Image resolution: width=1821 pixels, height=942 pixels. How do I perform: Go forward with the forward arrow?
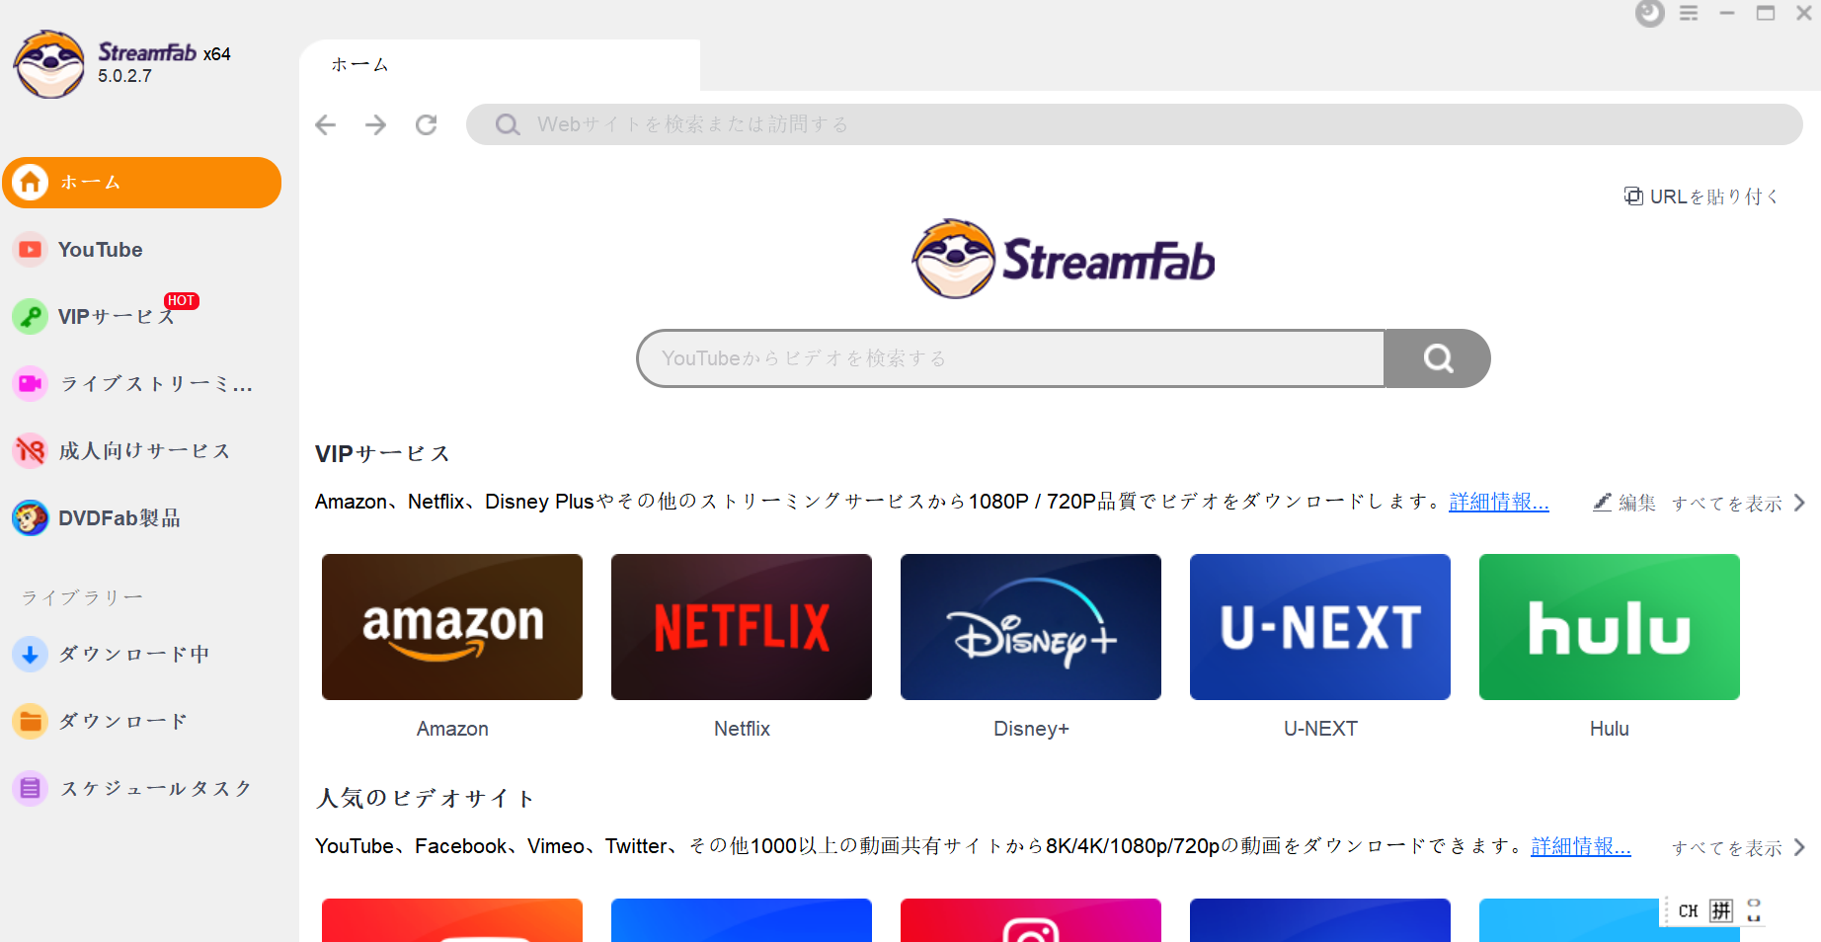tap(375, 124)
